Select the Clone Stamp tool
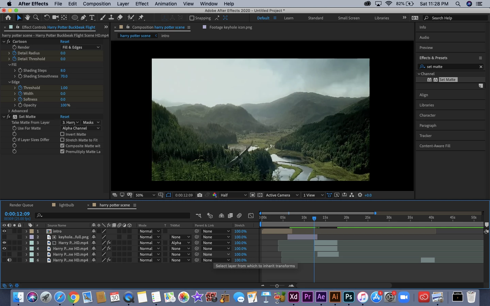The width and height of the screenshot is (490, 306). coord(111,18)
